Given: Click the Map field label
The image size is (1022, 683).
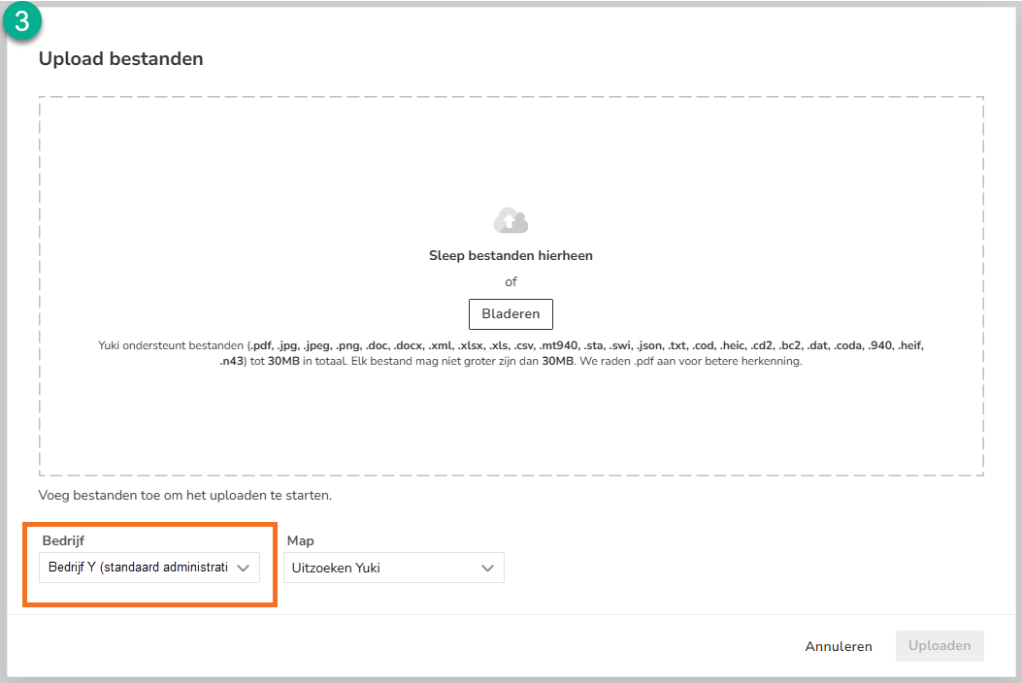Looking at the screenshot, I should 301,540.
